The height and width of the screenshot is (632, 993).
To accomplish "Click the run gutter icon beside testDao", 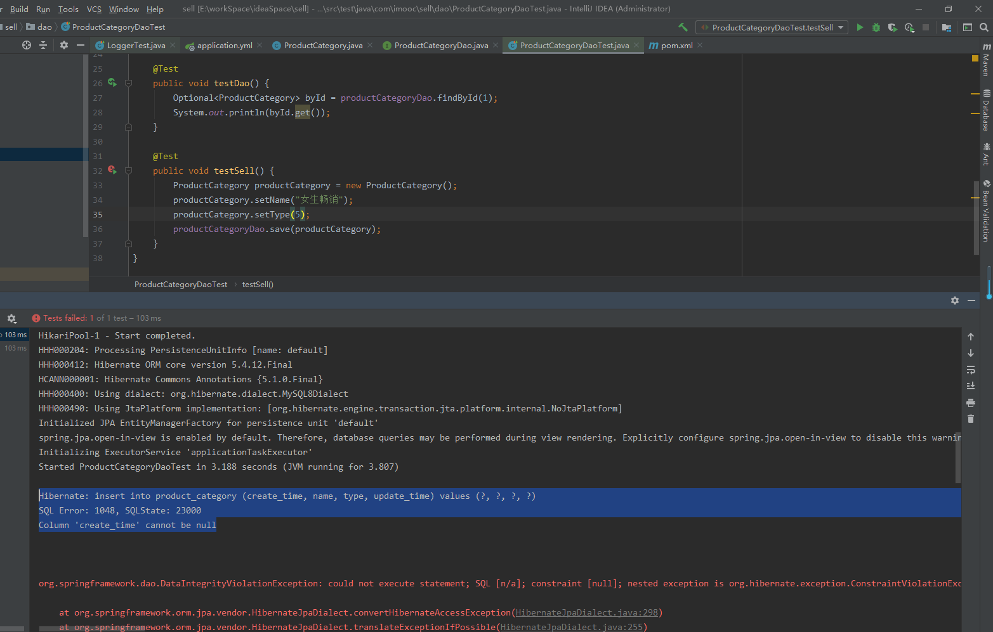I will 112,82.
